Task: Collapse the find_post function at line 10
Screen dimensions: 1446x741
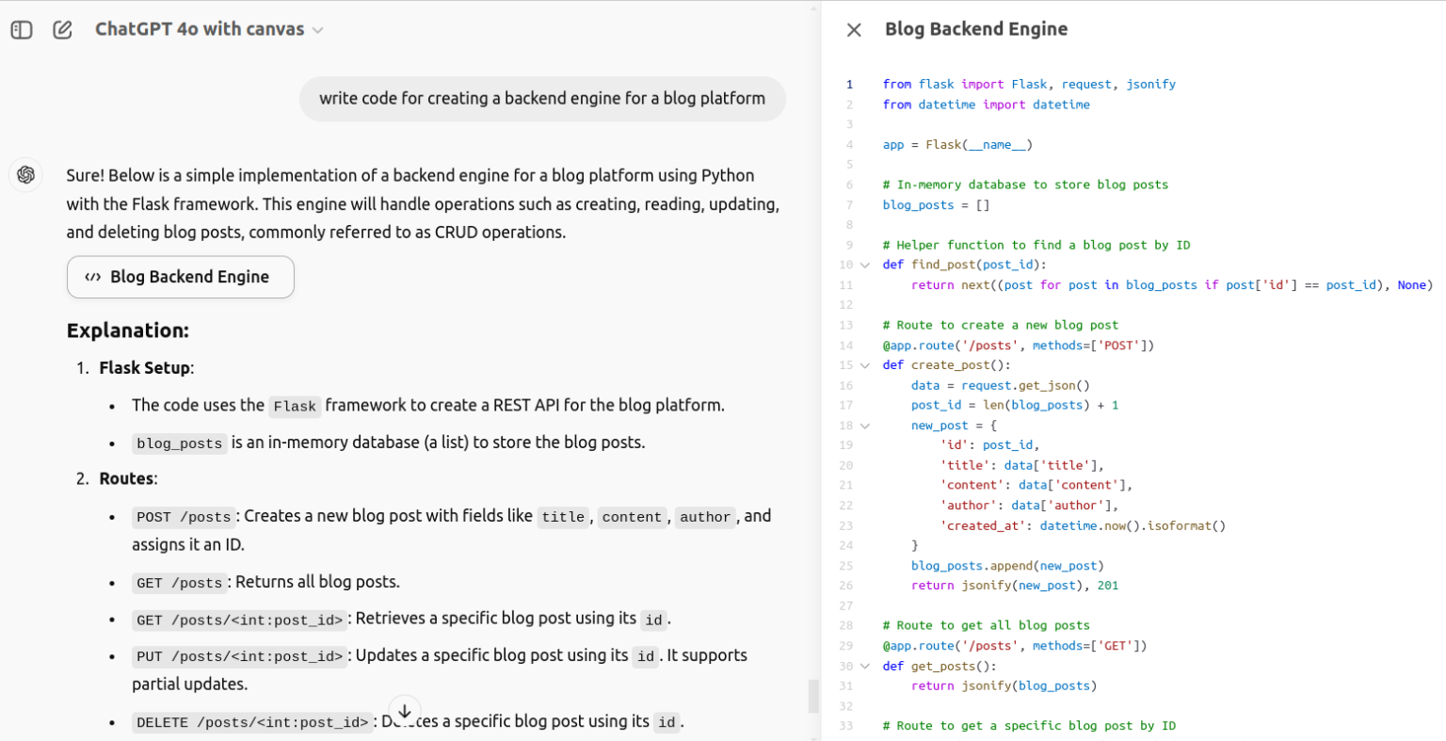Action: click(865, 266)
